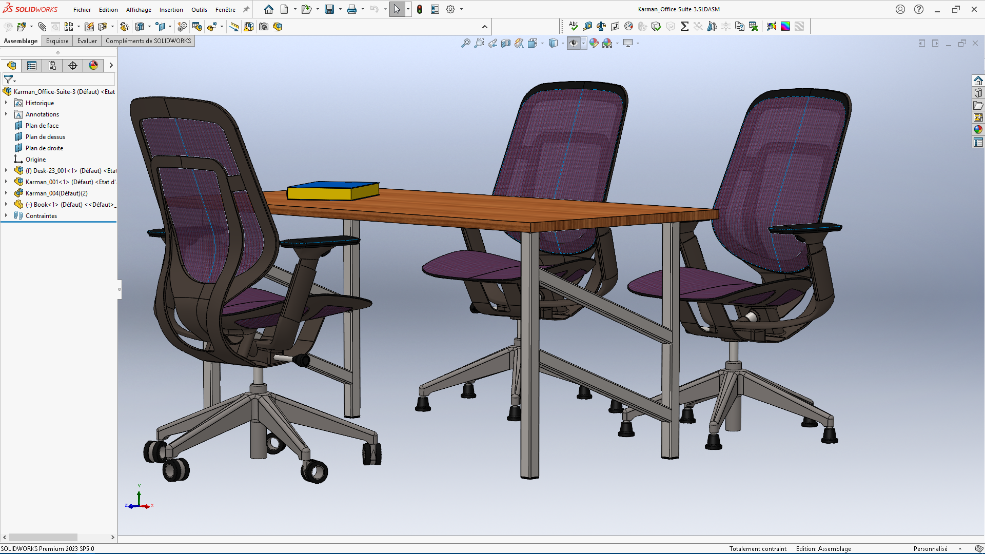This screenshot has width=985, height=554.
Task: Expand the Karman_001<1> component
Action: [6, 182]
